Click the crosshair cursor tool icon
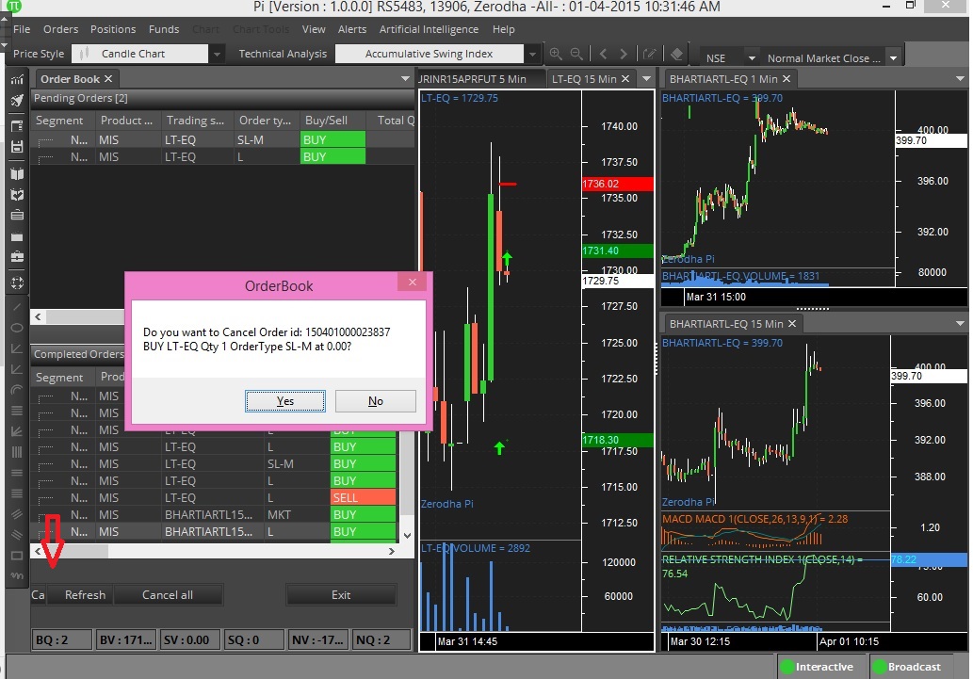Viewport: 973px width, 679px height. pyautogui.click(x=17, y=283)
